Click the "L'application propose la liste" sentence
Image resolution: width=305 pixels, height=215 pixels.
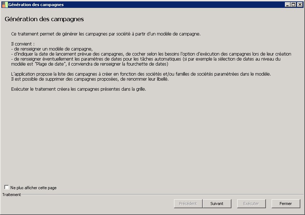coord(141,74)
